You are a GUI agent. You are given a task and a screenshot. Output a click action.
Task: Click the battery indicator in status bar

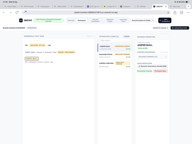pyautogui.click(x=187, y=2)
